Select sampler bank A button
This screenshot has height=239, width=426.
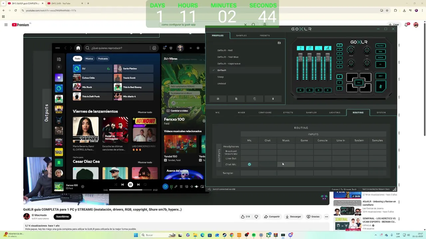coord(339,77)
